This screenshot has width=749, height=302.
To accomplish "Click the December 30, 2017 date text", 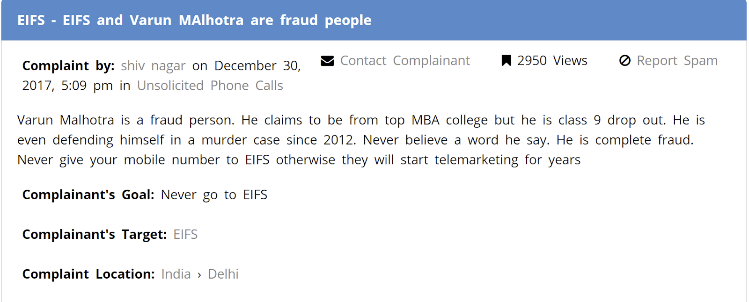I will pos(257,66).
